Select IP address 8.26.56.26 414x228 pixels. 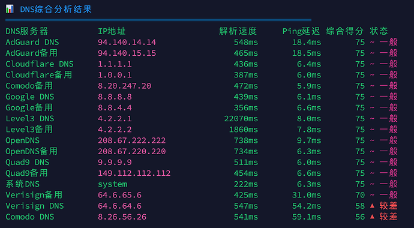click(122, 217)
